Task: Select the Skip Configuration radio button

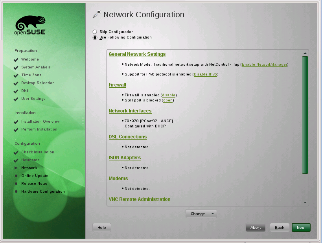Action: [95, 32]
